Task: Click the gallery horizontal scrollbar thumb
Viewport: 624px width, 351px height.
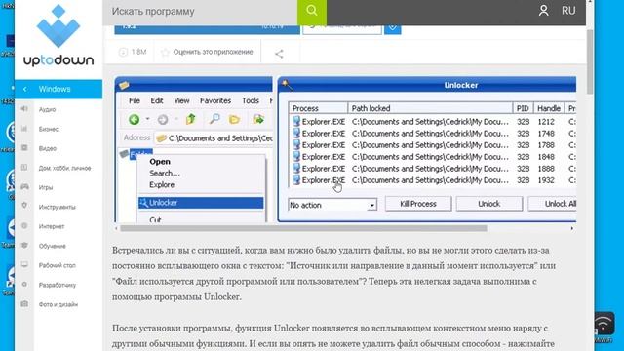Action: (303, 228)
